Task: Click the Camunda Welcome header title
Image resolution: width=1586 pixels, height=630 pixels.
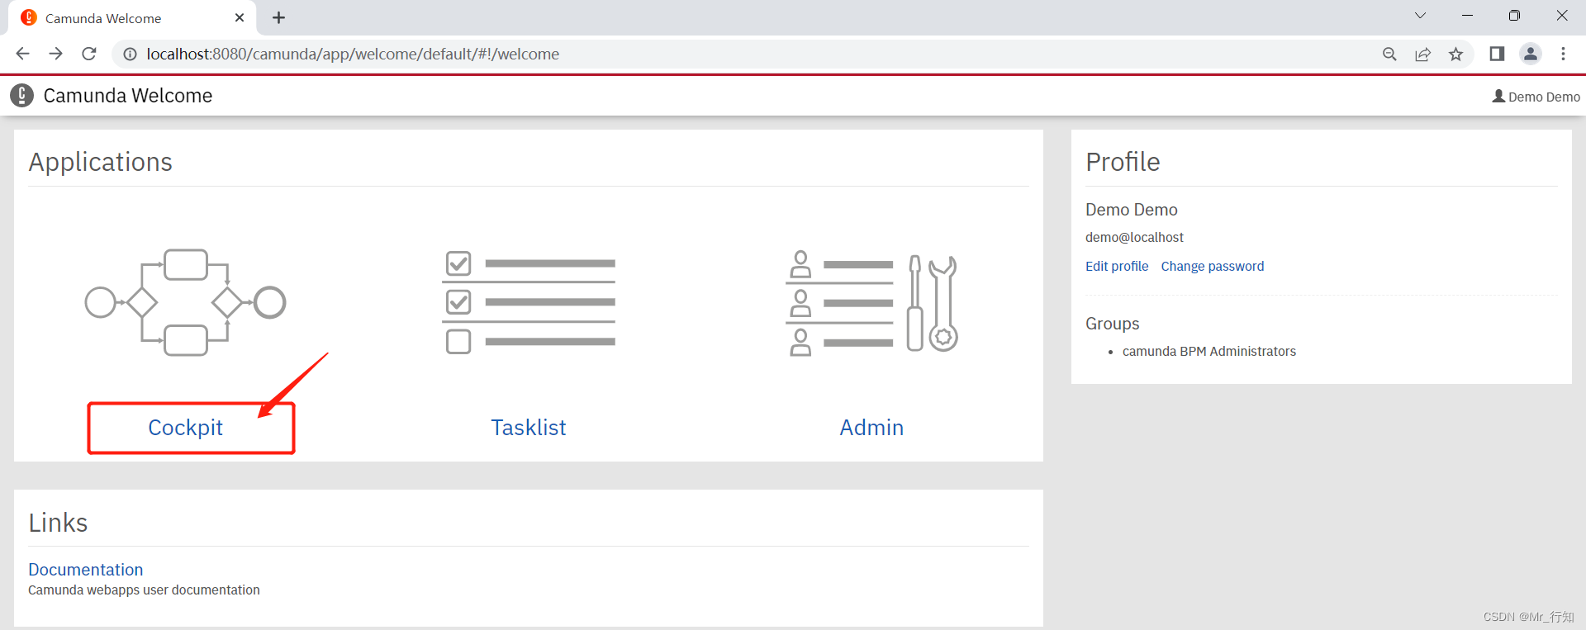Action: click(x=128, y=96)
